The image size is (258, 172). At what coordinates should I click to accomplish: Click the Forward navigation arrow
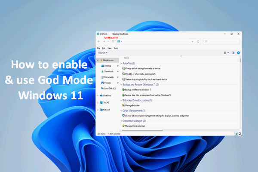(x=104, y=41)
